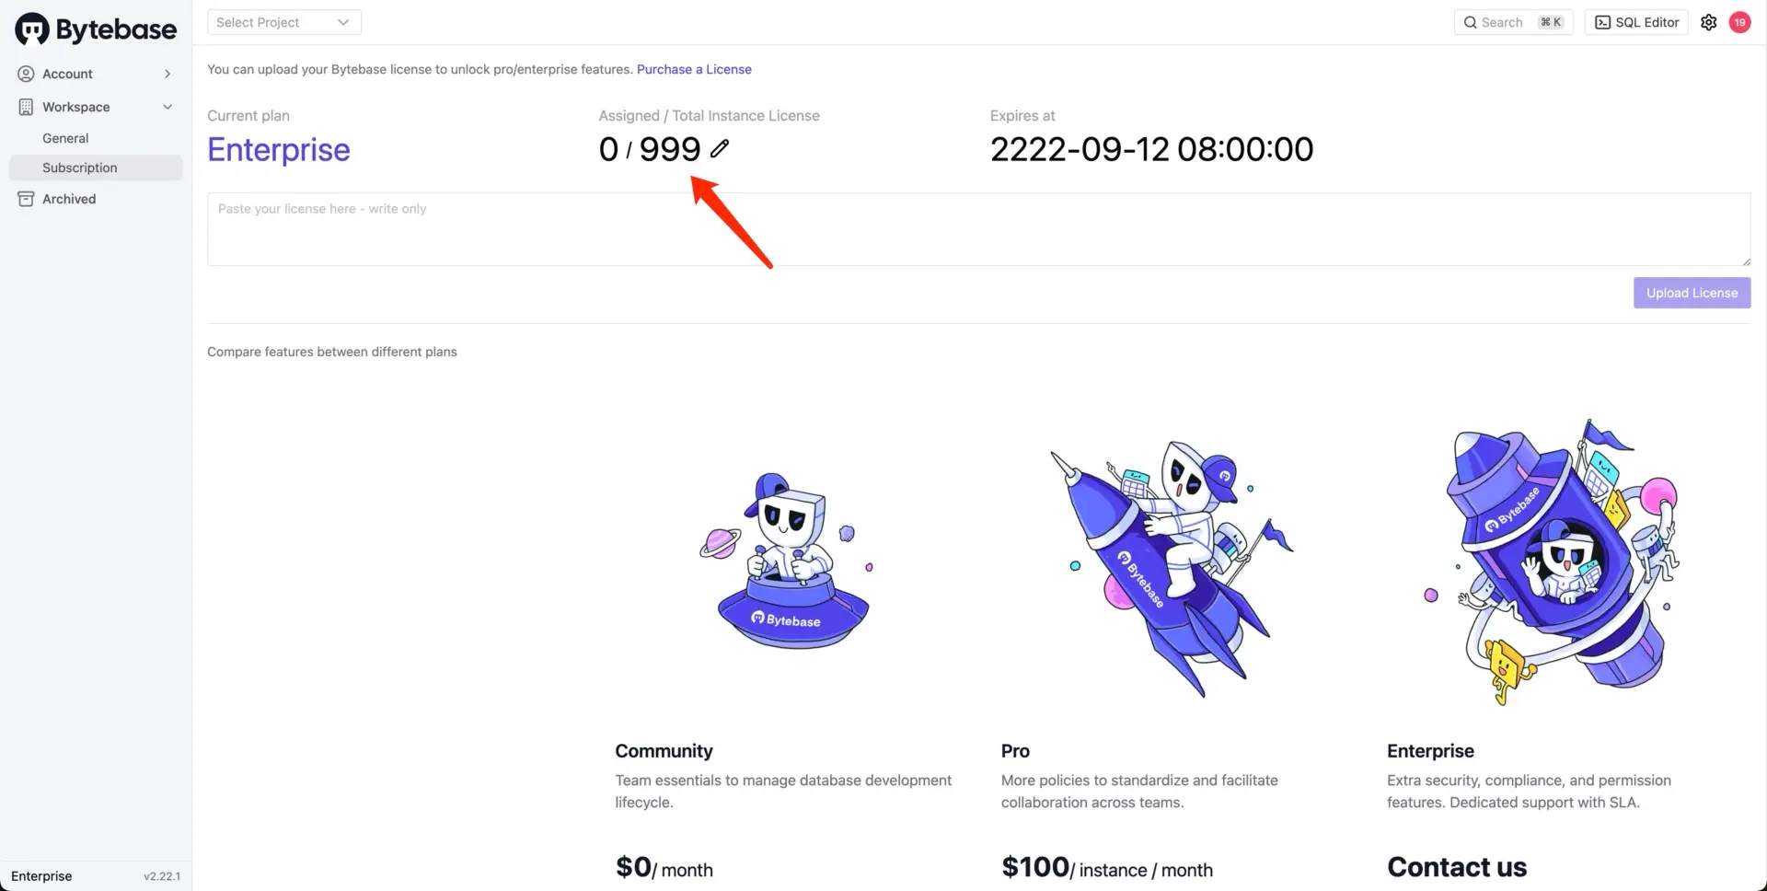
Task: Click the Bytebase logo
Action: click(x=96, y=29)
